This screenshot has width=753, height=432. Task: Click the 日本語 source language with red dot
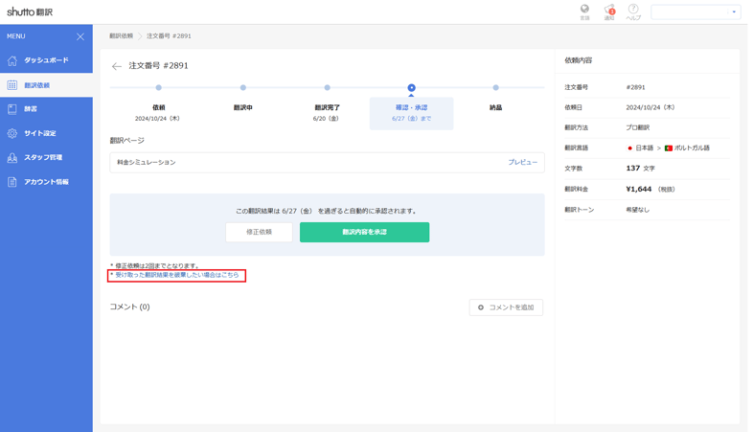640,148
